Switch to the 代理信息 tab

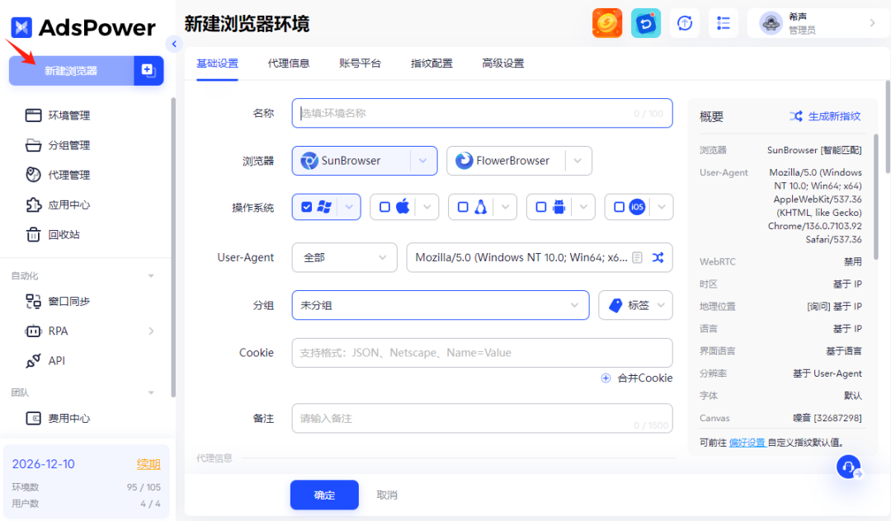(x=289, y=63)
